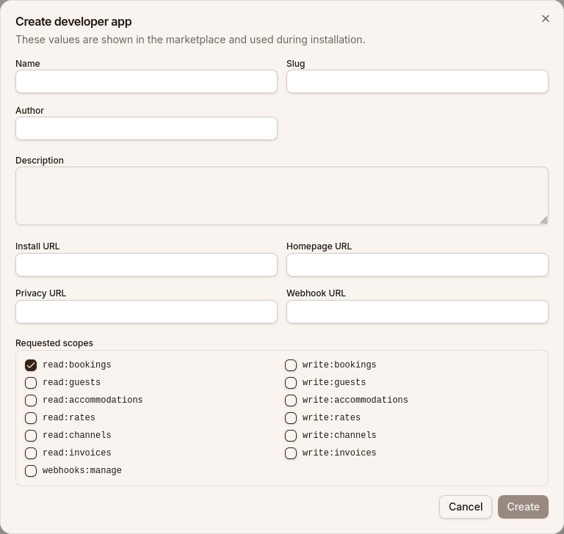
Task: Grab the Description resize handle
Action: click(543, 220)
